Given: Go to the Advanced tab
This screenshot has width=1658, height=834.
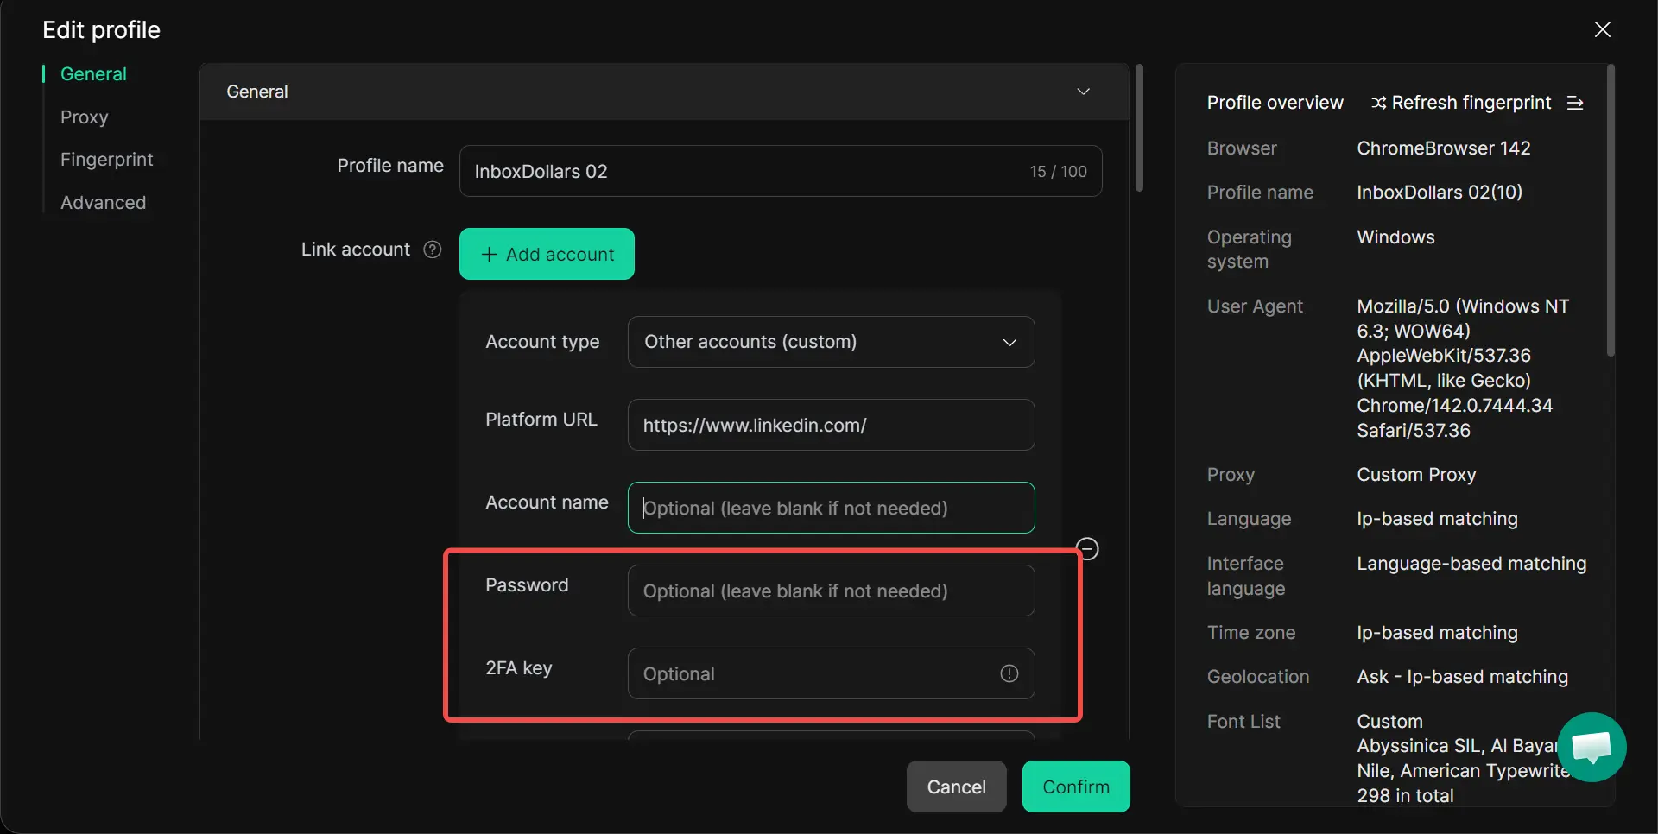Looking at the screenshot, I should click(x=103, y=203).
